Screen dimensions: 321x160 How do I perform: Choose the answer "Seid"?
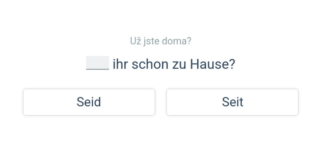tap(89, 102)
